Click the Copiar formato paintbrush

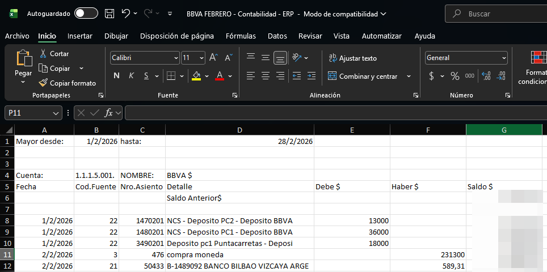click(68, 83)
